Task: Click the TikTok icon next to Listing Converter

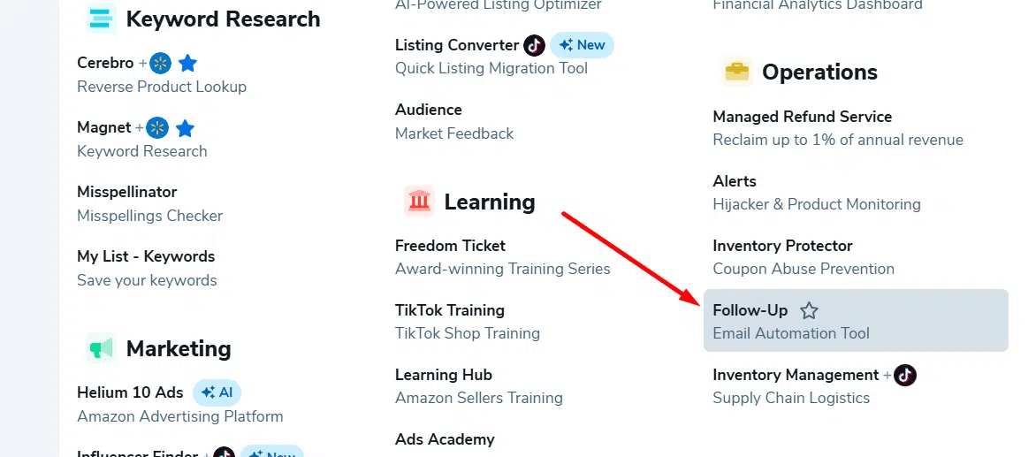Action: click(x=534, y=45)
